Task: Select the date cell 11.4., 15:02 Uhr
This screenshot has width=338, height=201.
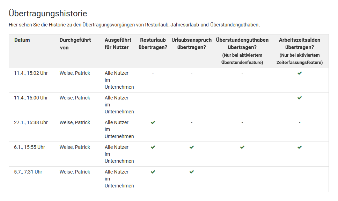Action: tap(31, 73)
